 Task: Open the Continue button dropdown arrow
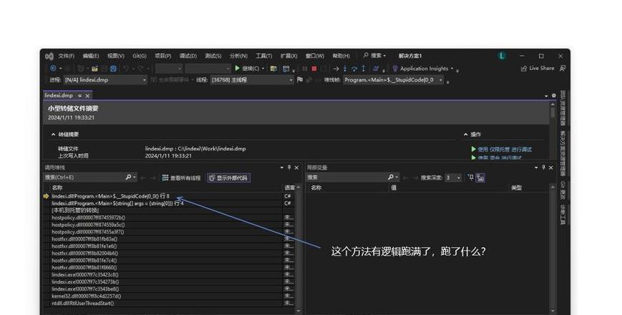263,69
